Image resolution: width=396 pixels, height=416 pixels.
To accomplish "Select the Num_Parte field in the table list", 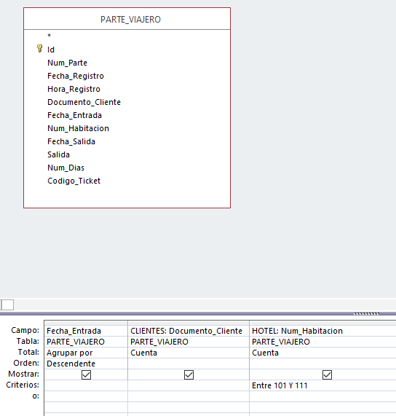I will tap(67, 63).
